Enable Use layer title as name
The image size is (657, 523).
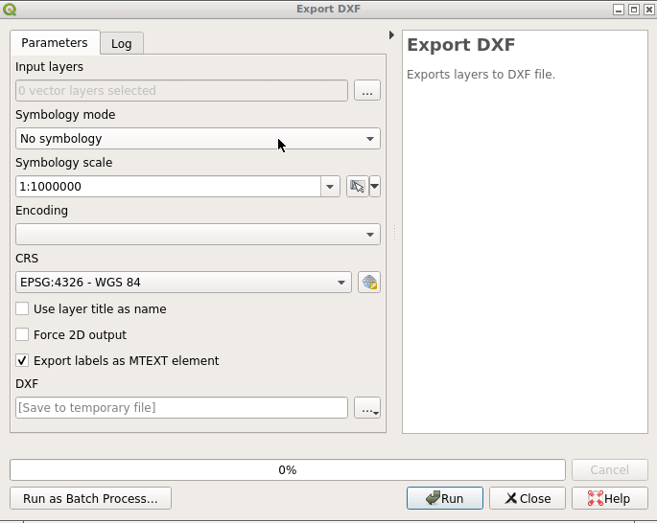(22, 309)
